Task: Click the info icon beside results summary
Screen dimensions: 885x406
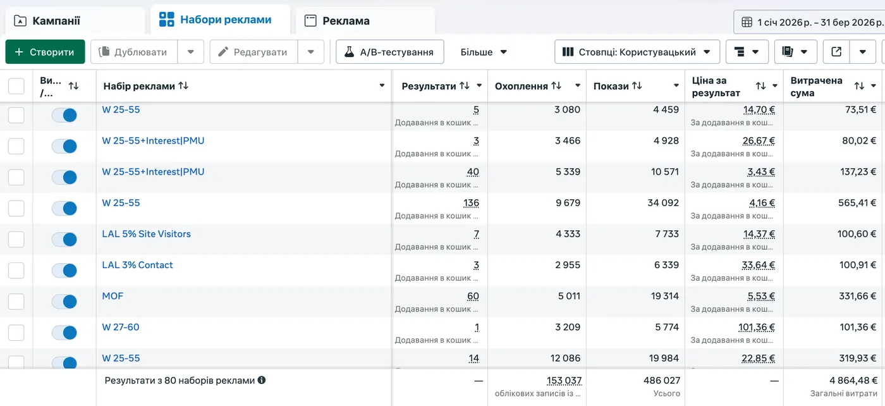Action: point(262,381)
